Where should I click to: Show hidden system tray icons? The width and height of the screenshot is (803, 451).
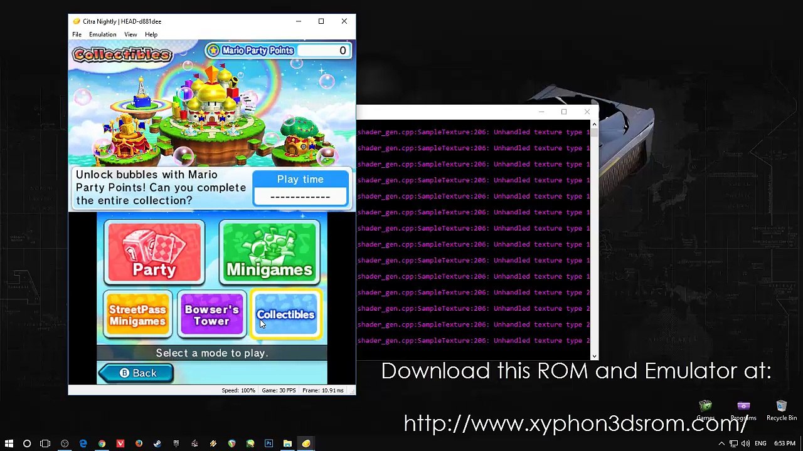(721, 443)
